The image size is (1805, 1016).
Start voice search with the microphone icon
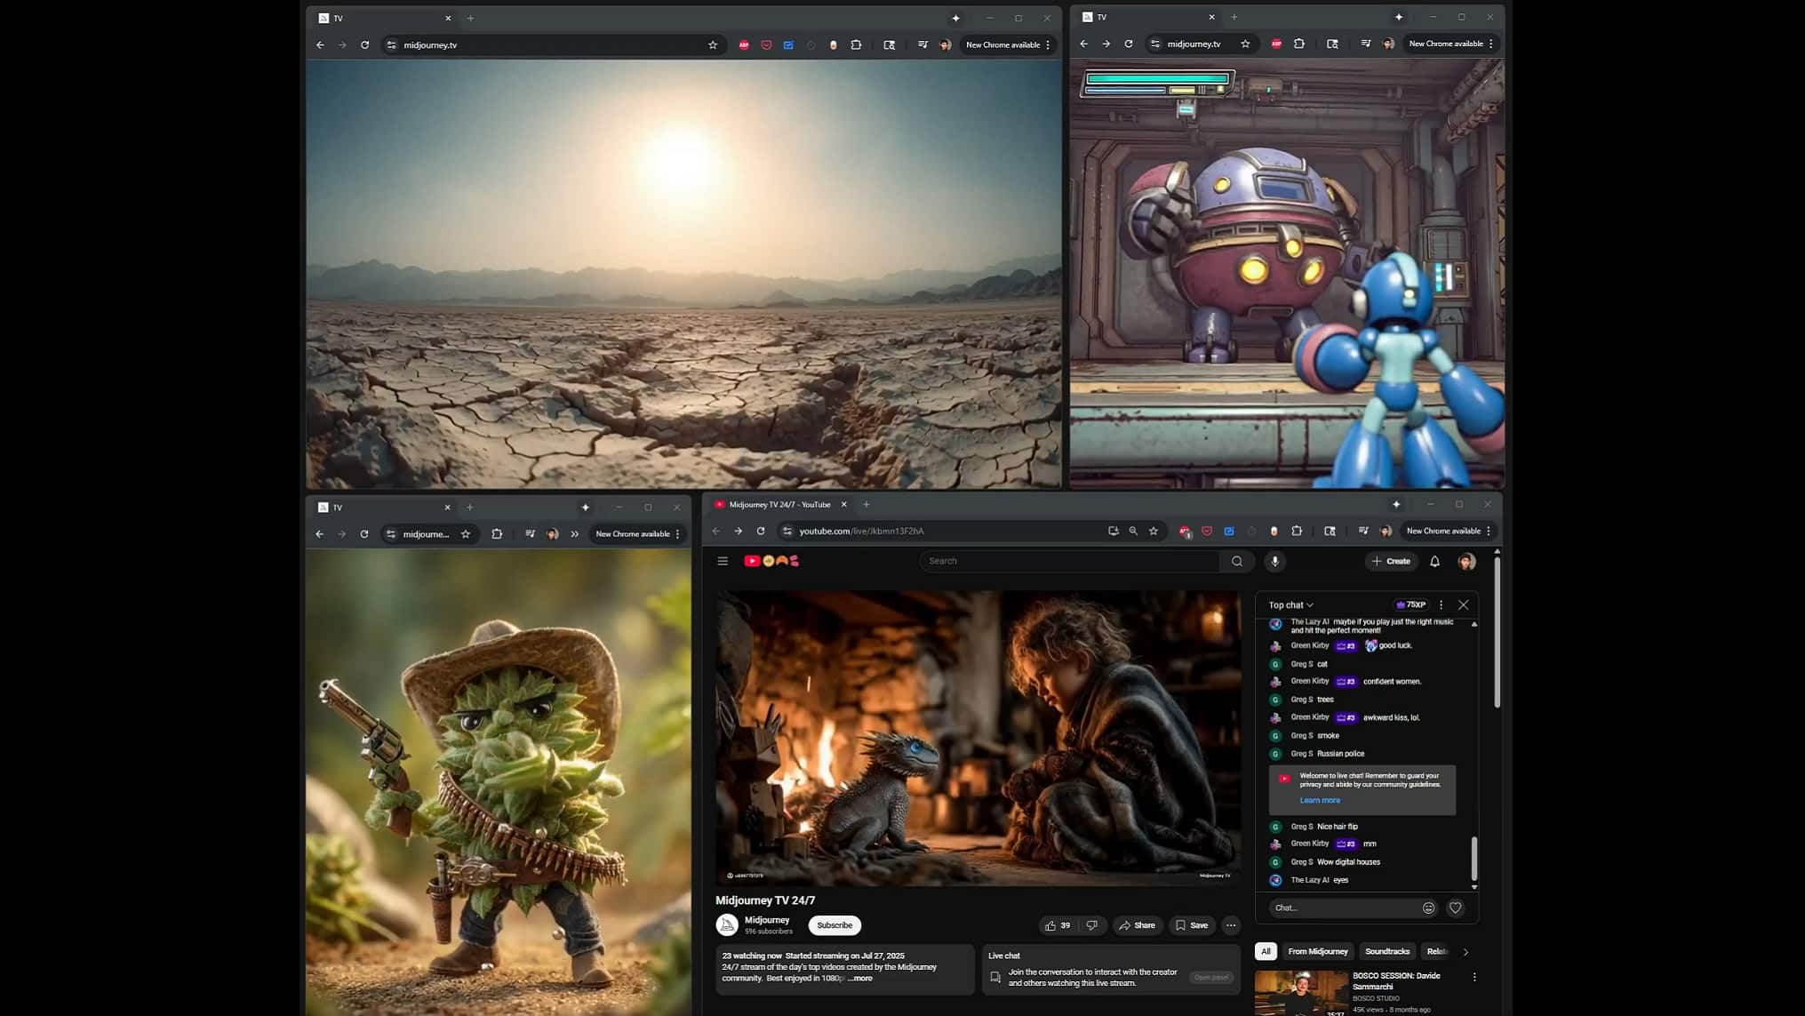point(1276,561)
